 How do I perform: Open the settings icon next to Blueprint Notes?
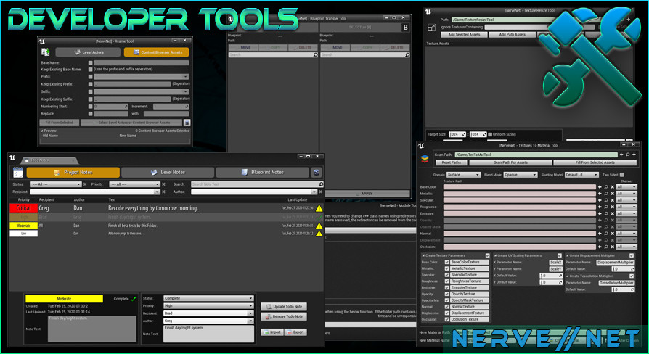point(317,173)
